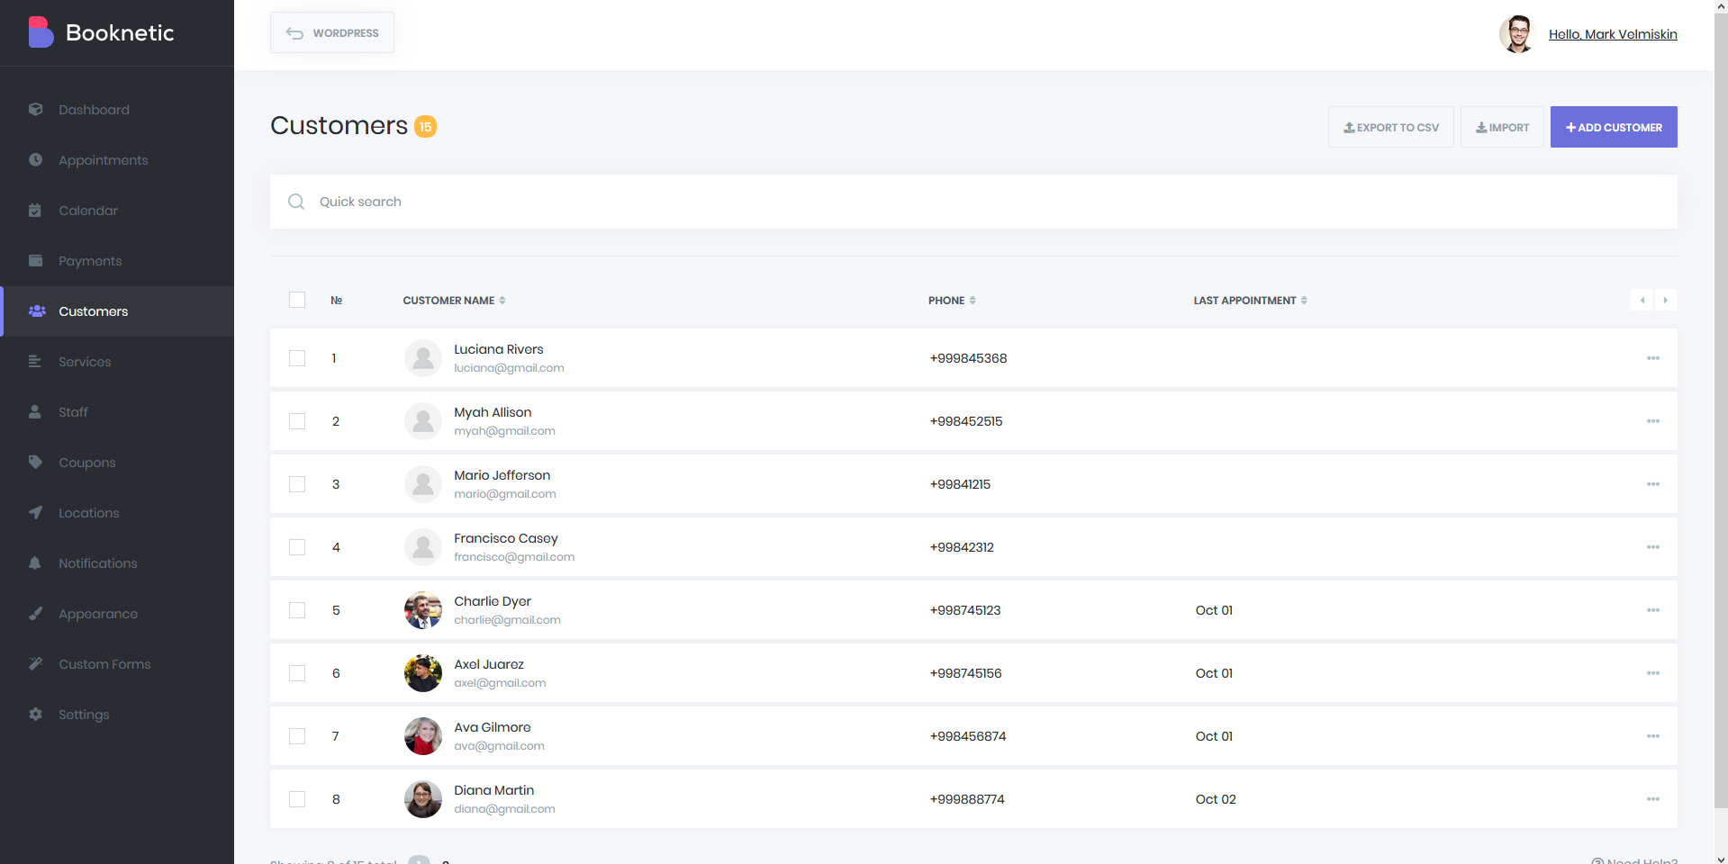Click the quick search magnifier icon
1728x864 pixels.
pos(296,202)
